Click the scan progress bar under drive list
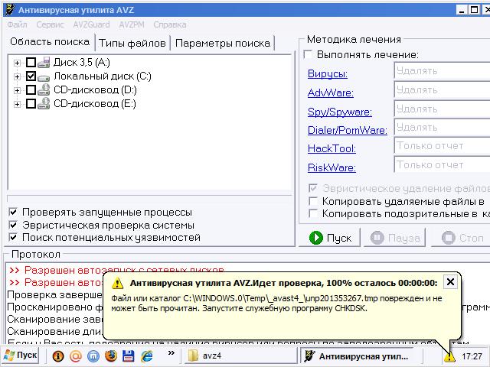The image size is (490, 367). (149, 199)
